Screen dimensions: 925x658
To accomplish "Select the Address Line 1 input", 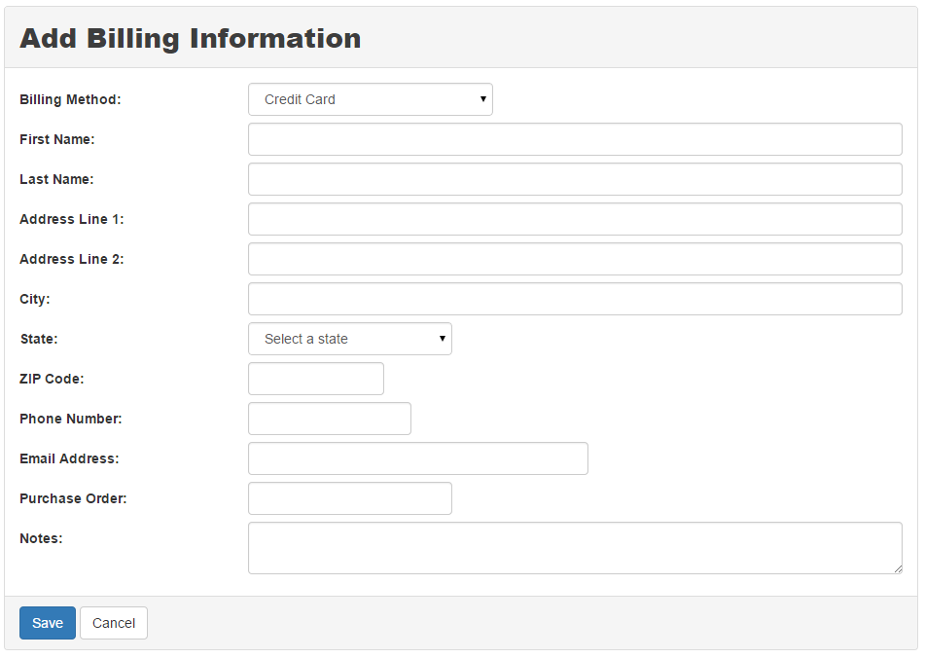I will [x=575, y=219].
